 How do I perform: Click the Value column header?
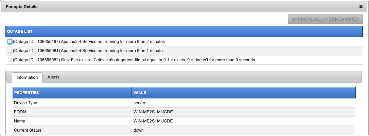244,93
